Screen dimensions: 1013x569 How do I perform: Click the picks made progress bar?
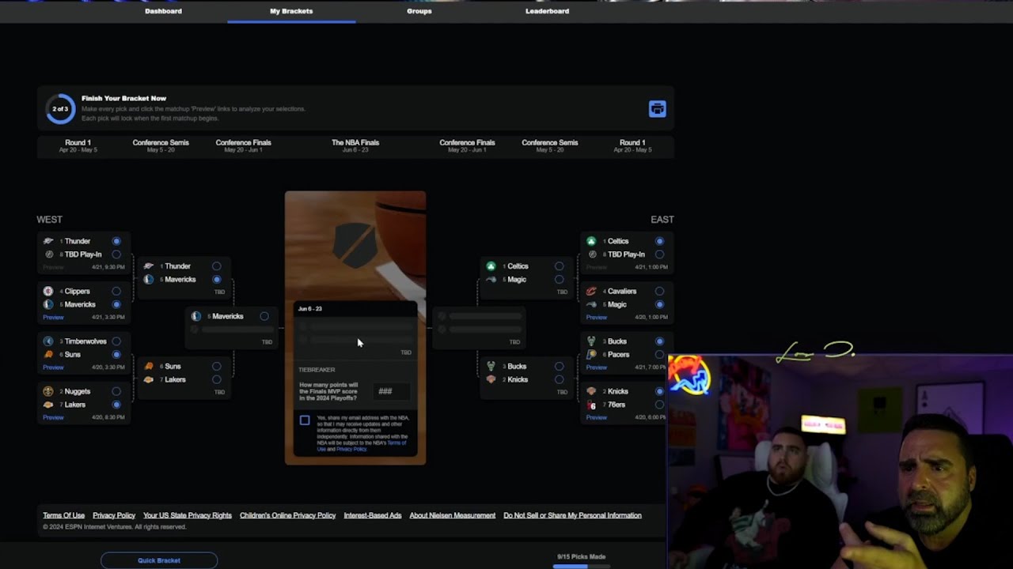click(581, 566)
